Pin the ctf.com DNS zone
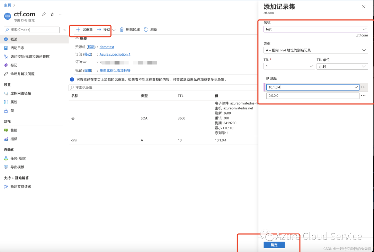The height and width of the screenshot is (252, 374). 44,14
